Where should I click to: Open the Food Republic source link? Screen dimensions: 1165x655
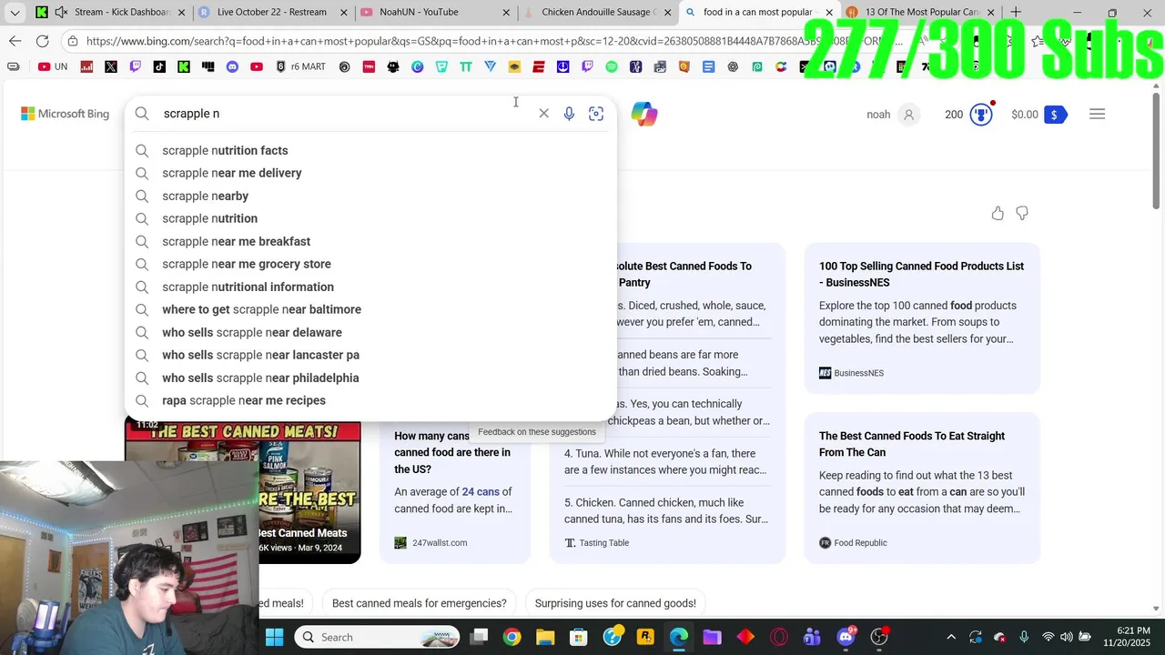853,543
